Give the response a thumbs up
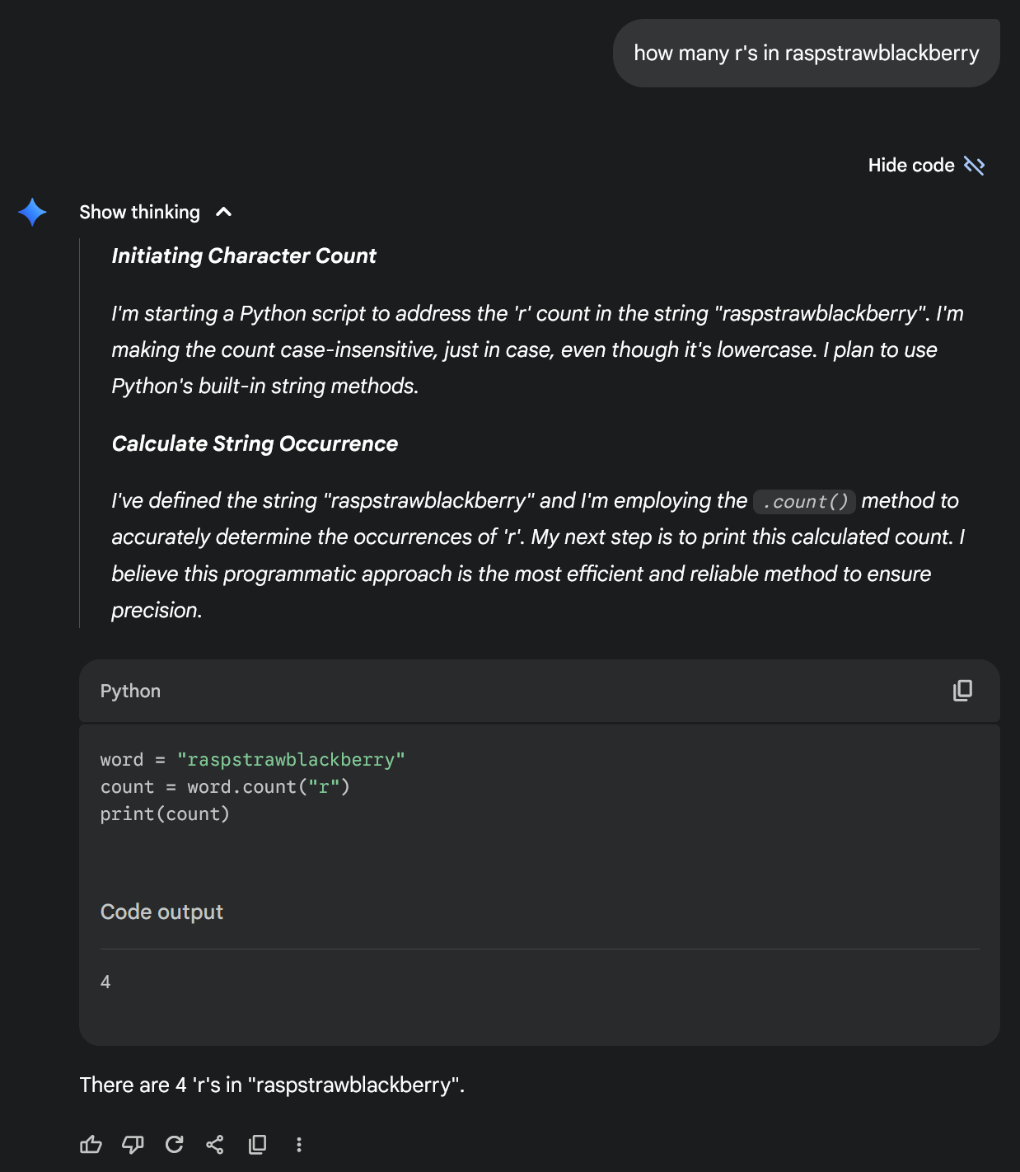Screen dimensions: 1020x1172 click(91, 1144)
